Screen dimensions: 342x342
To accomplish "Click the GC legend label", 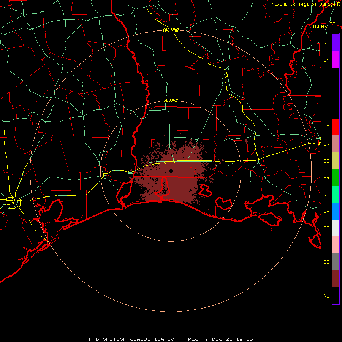I will coord(326,262).
